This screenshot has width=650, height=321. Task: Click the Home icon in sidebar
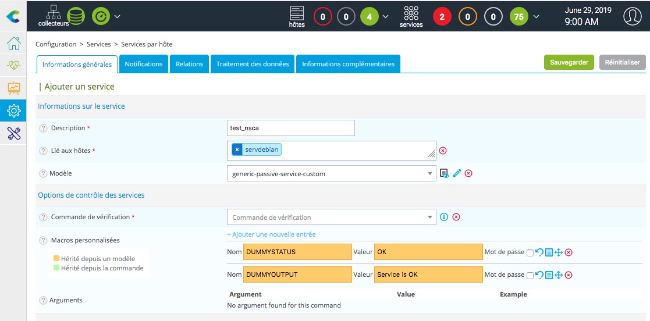coord(13,44)
